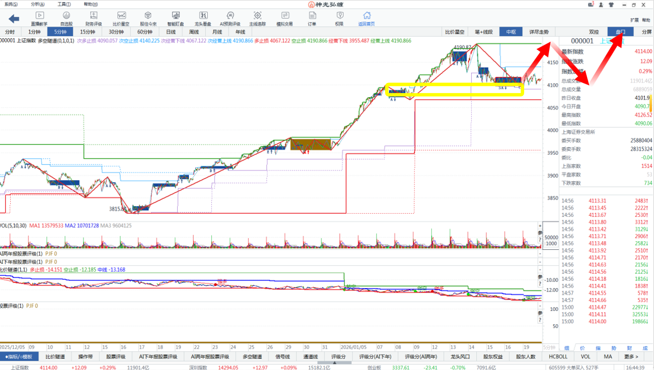Click the 财务评级 financial rating icon

[93, 19]
